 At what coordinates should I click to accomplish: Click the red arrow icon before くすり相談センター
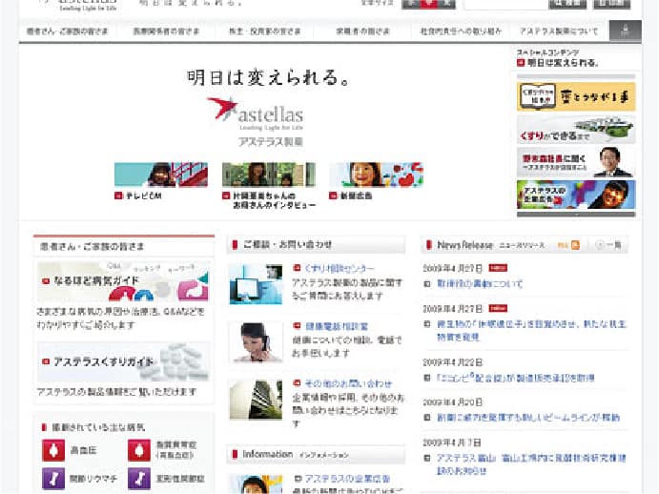pos(297,267)
